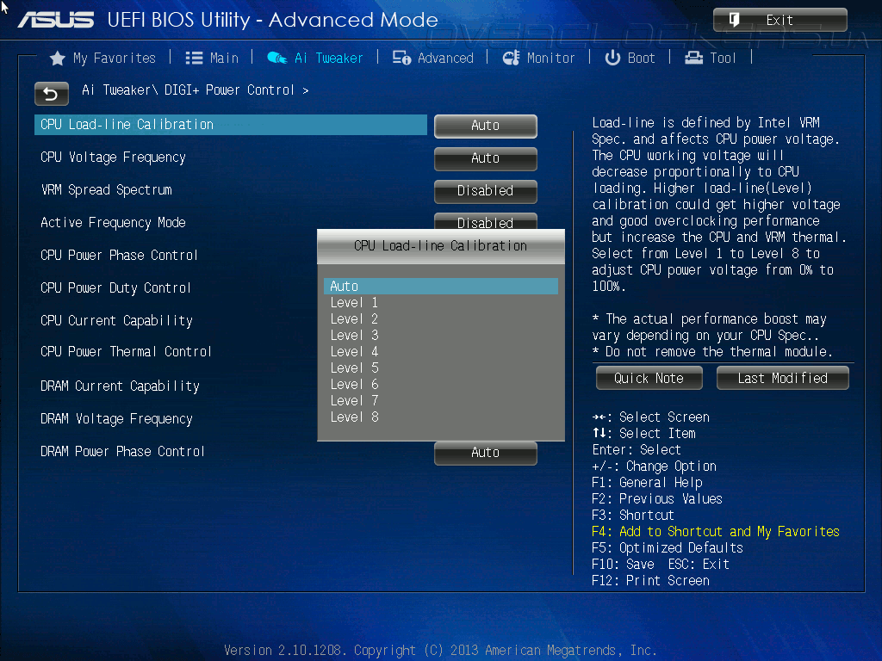Open CPU Load-line Calibration Auto dropdown
Image resolution: width=882 pixels, height=661 pixels.
click(486, 126)
